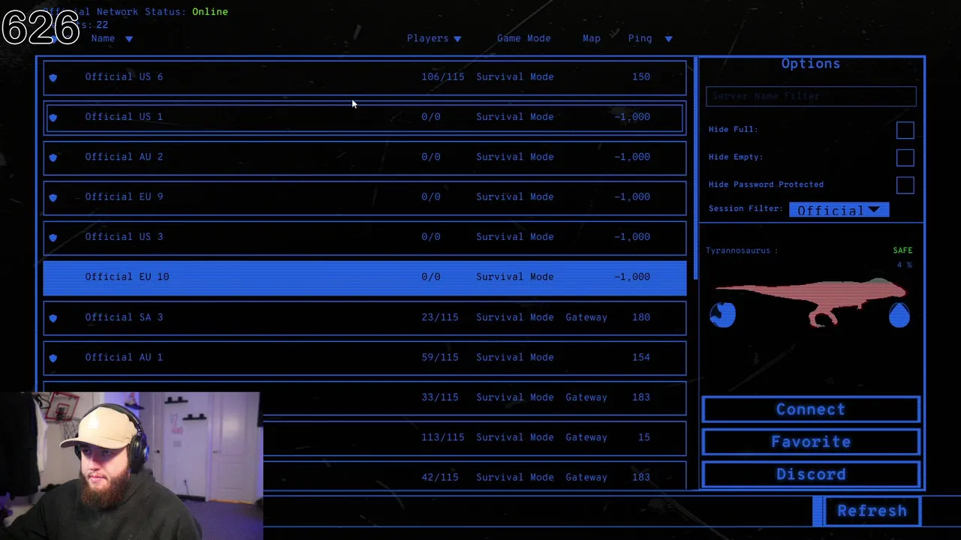Click the shield icon beside Official AU 1
The image size is (961, 540).
[x=53, y=358]
